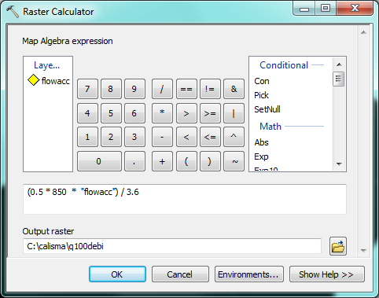This screenshot has height=298, width=379.
Task: Insert the plus operator button
Action: click(x=162, y=161)
